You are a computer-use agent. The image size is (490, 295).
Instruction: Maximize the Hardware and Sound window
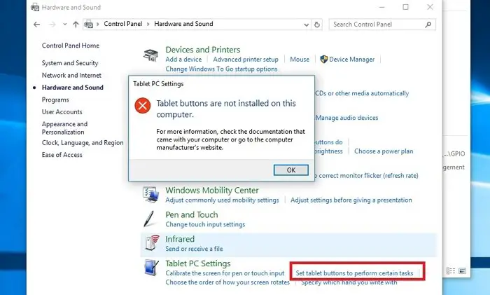tap(405, 7)
